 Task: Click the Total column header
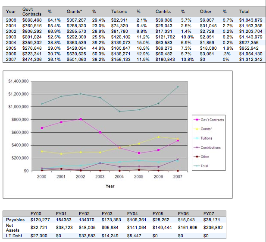(244, 11)
